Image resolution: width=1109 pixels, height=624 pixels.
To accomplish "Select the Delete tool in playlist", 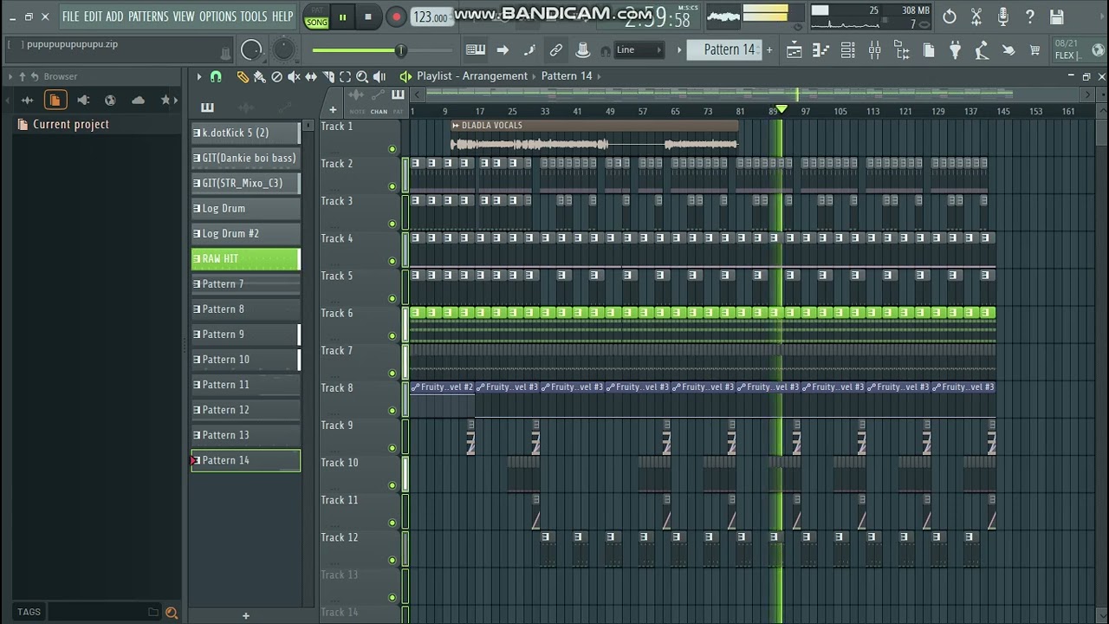I will pyautogui.click(x=276, y=76).
